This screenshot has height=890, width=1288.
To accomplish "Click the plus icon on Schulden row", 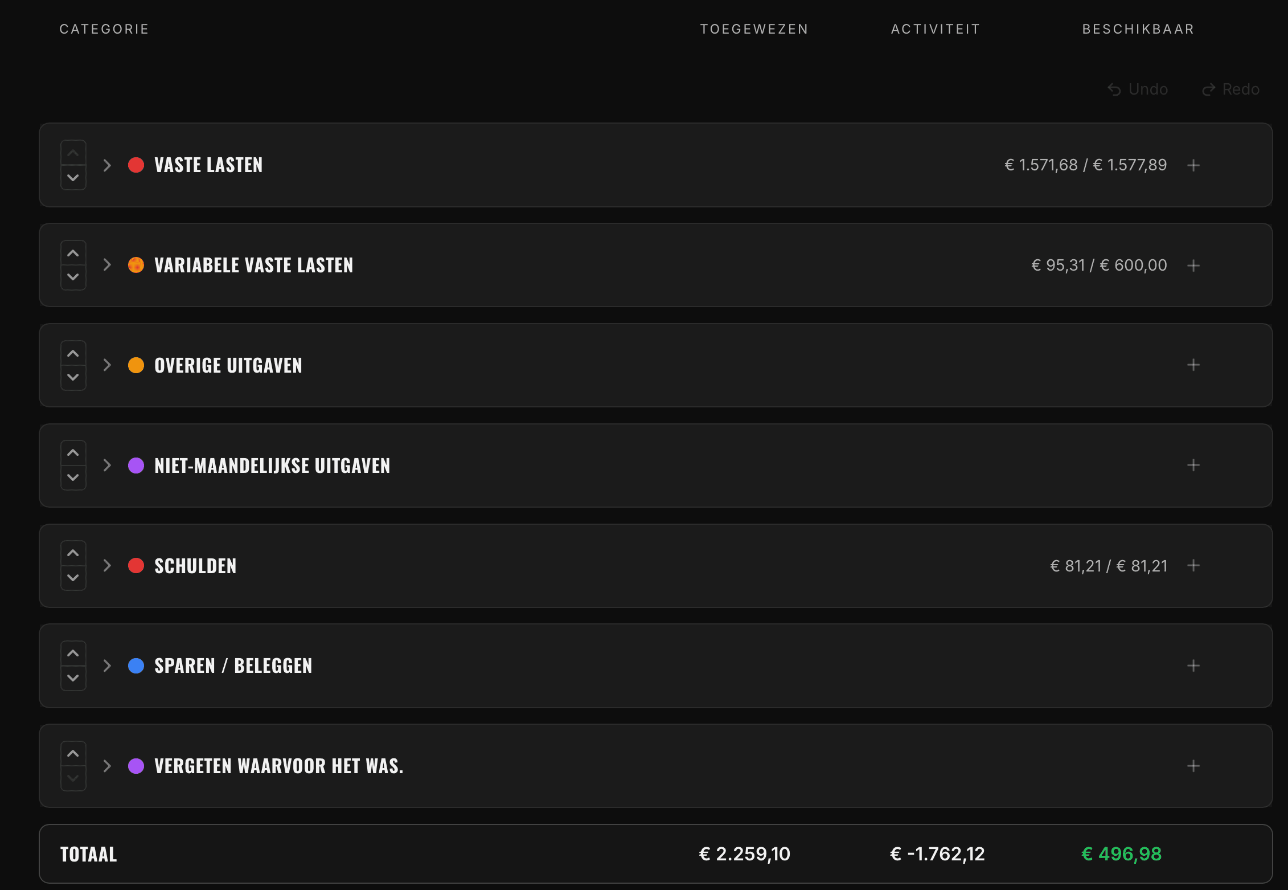I will point(1193,565).
